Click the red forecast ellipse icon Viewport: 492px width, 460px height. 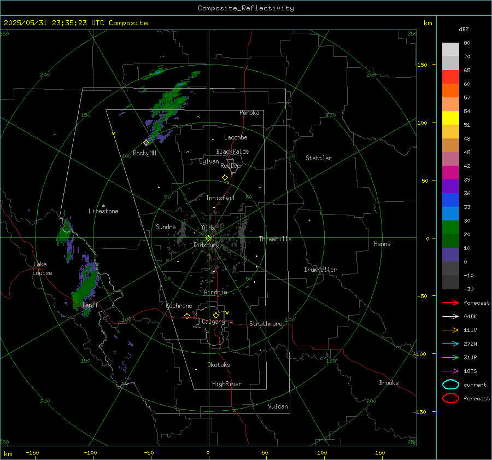[x=450, y=398]
